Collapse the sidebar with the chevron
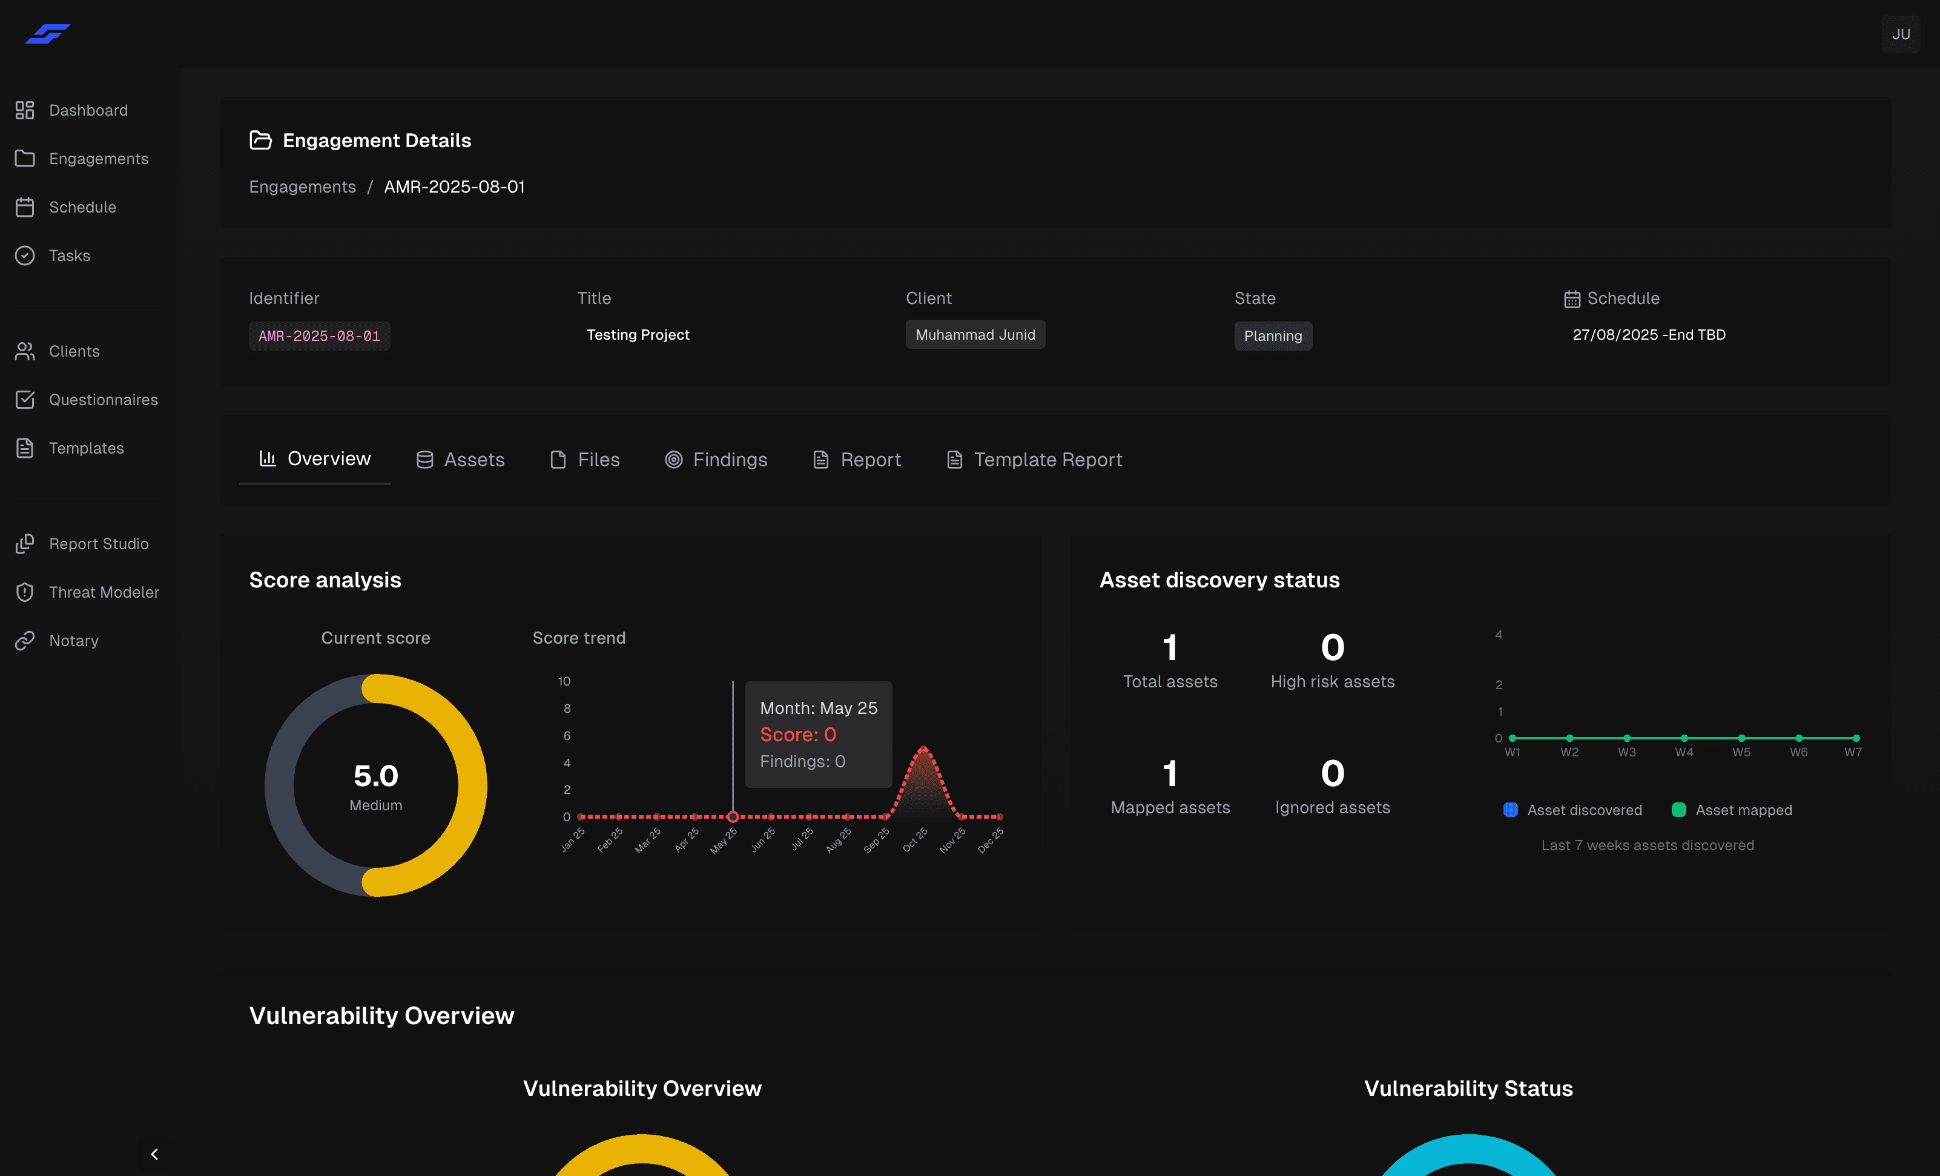 click(154, 1153)
